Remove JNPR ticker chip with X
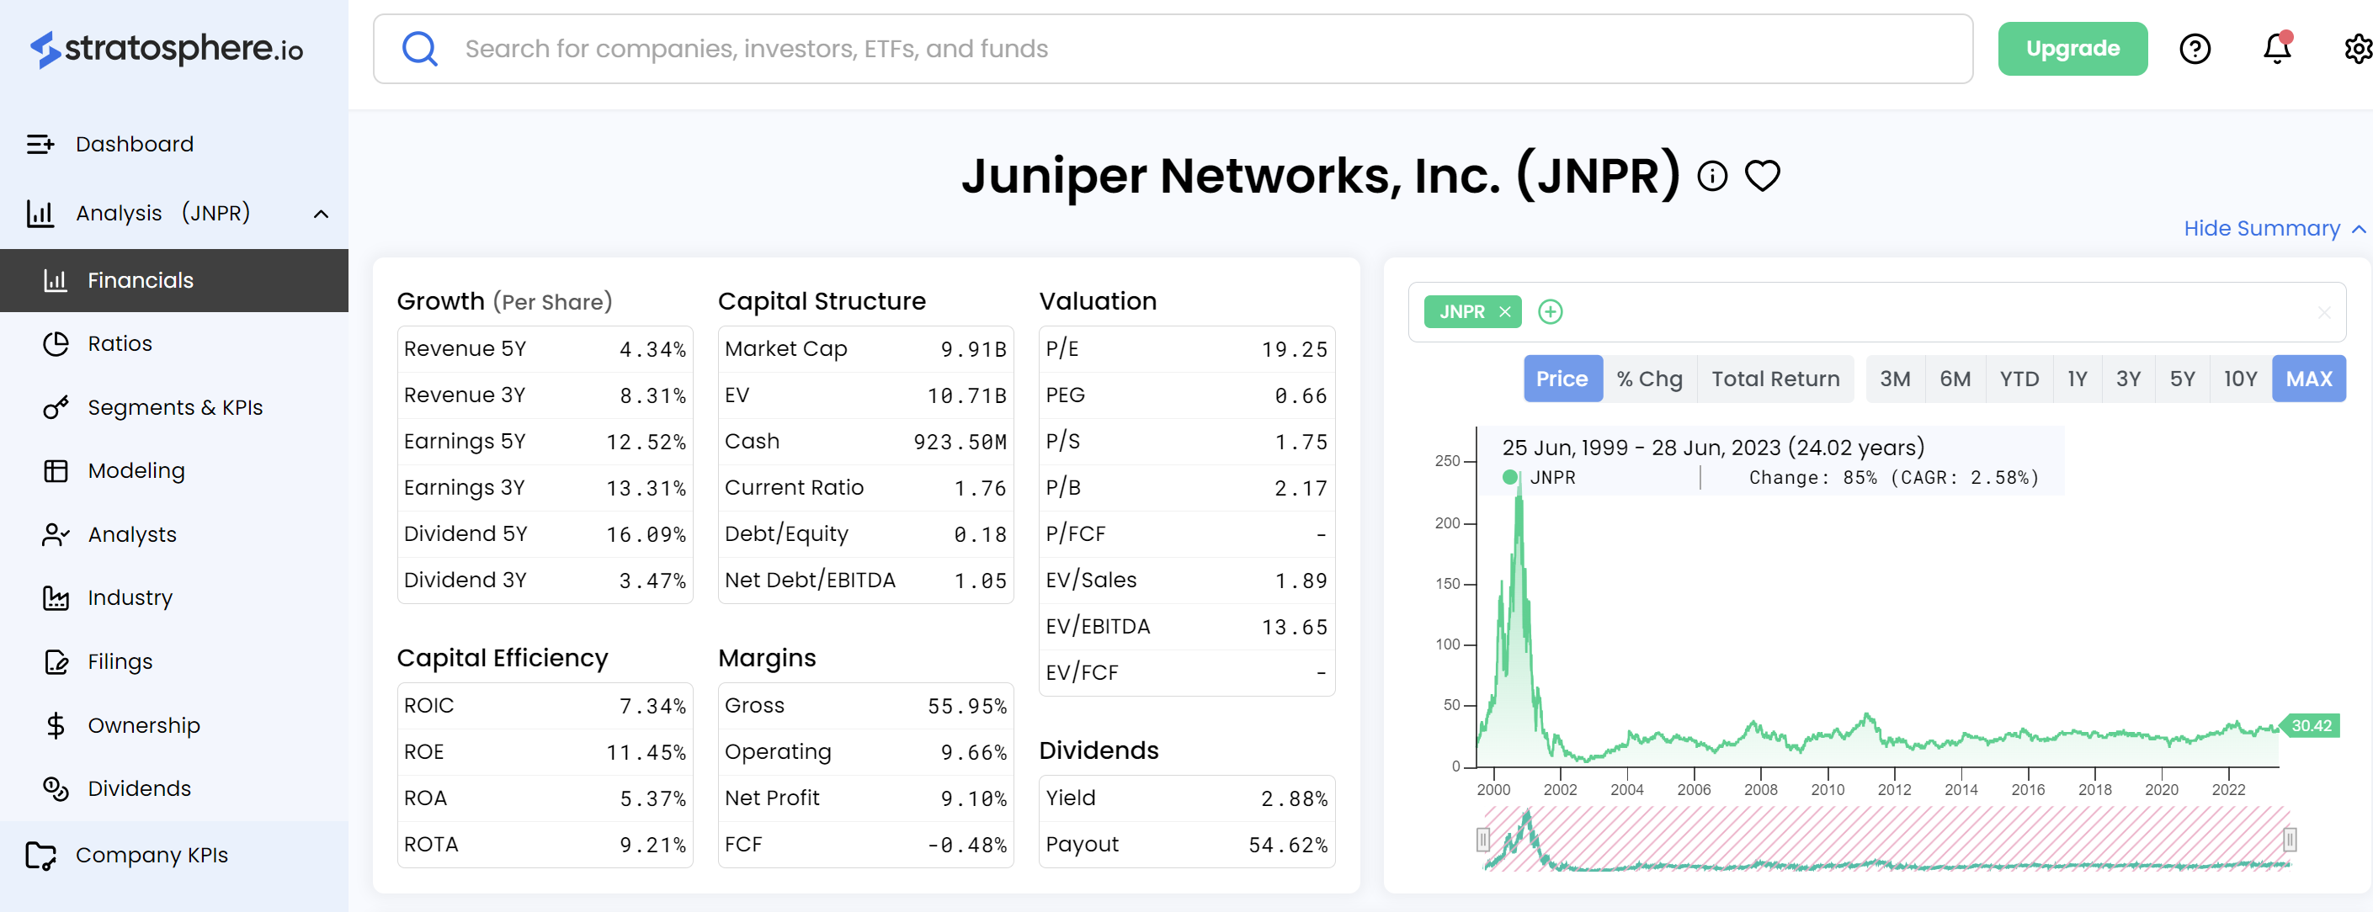2373x912 pixels. click(1504, 312)
